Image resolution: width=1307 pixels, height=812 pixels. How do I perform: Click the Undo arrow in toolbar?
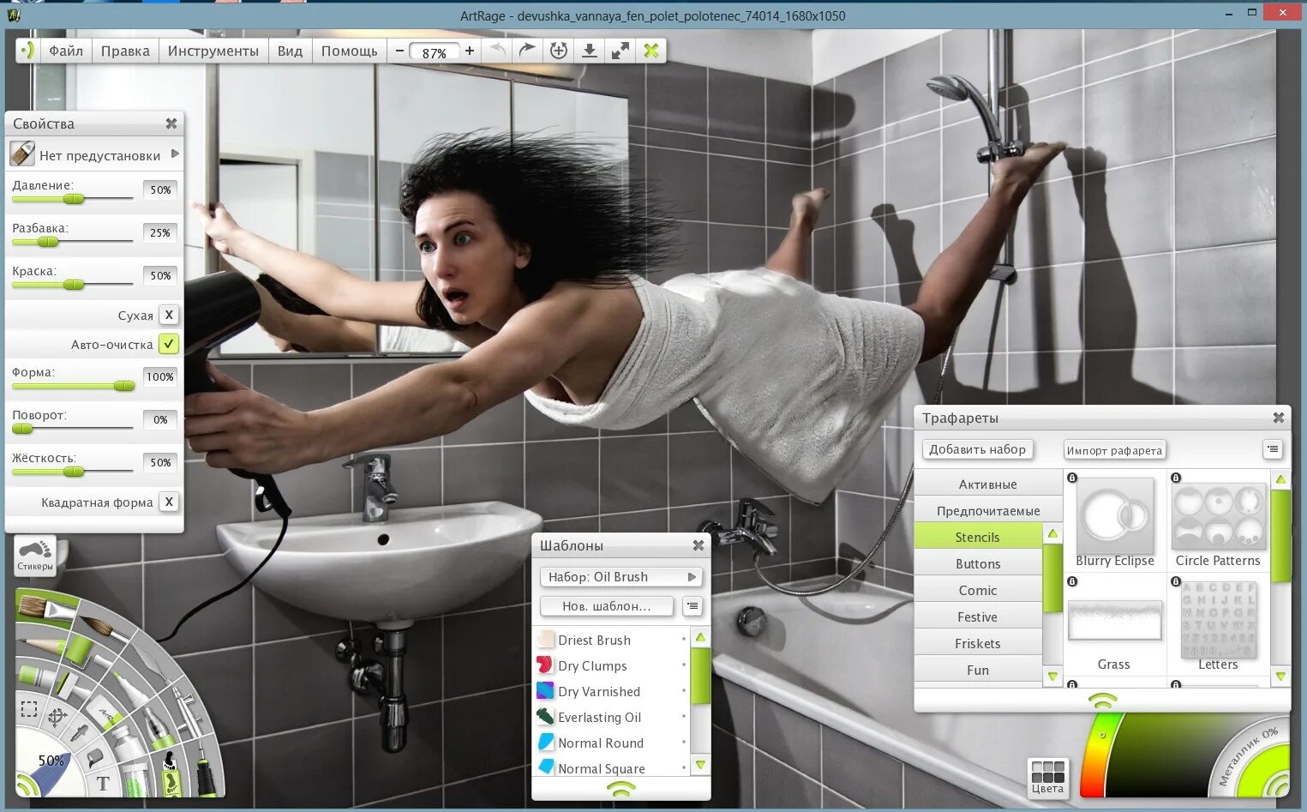(x=496, y=51)
